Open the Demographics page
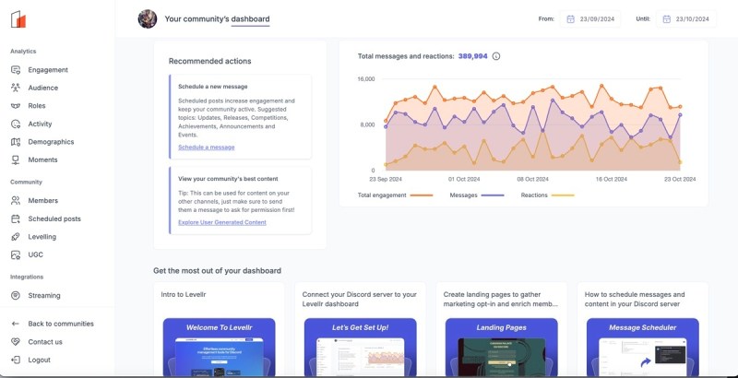This screenshot has width=738, height=378. [x=51, y=142]
